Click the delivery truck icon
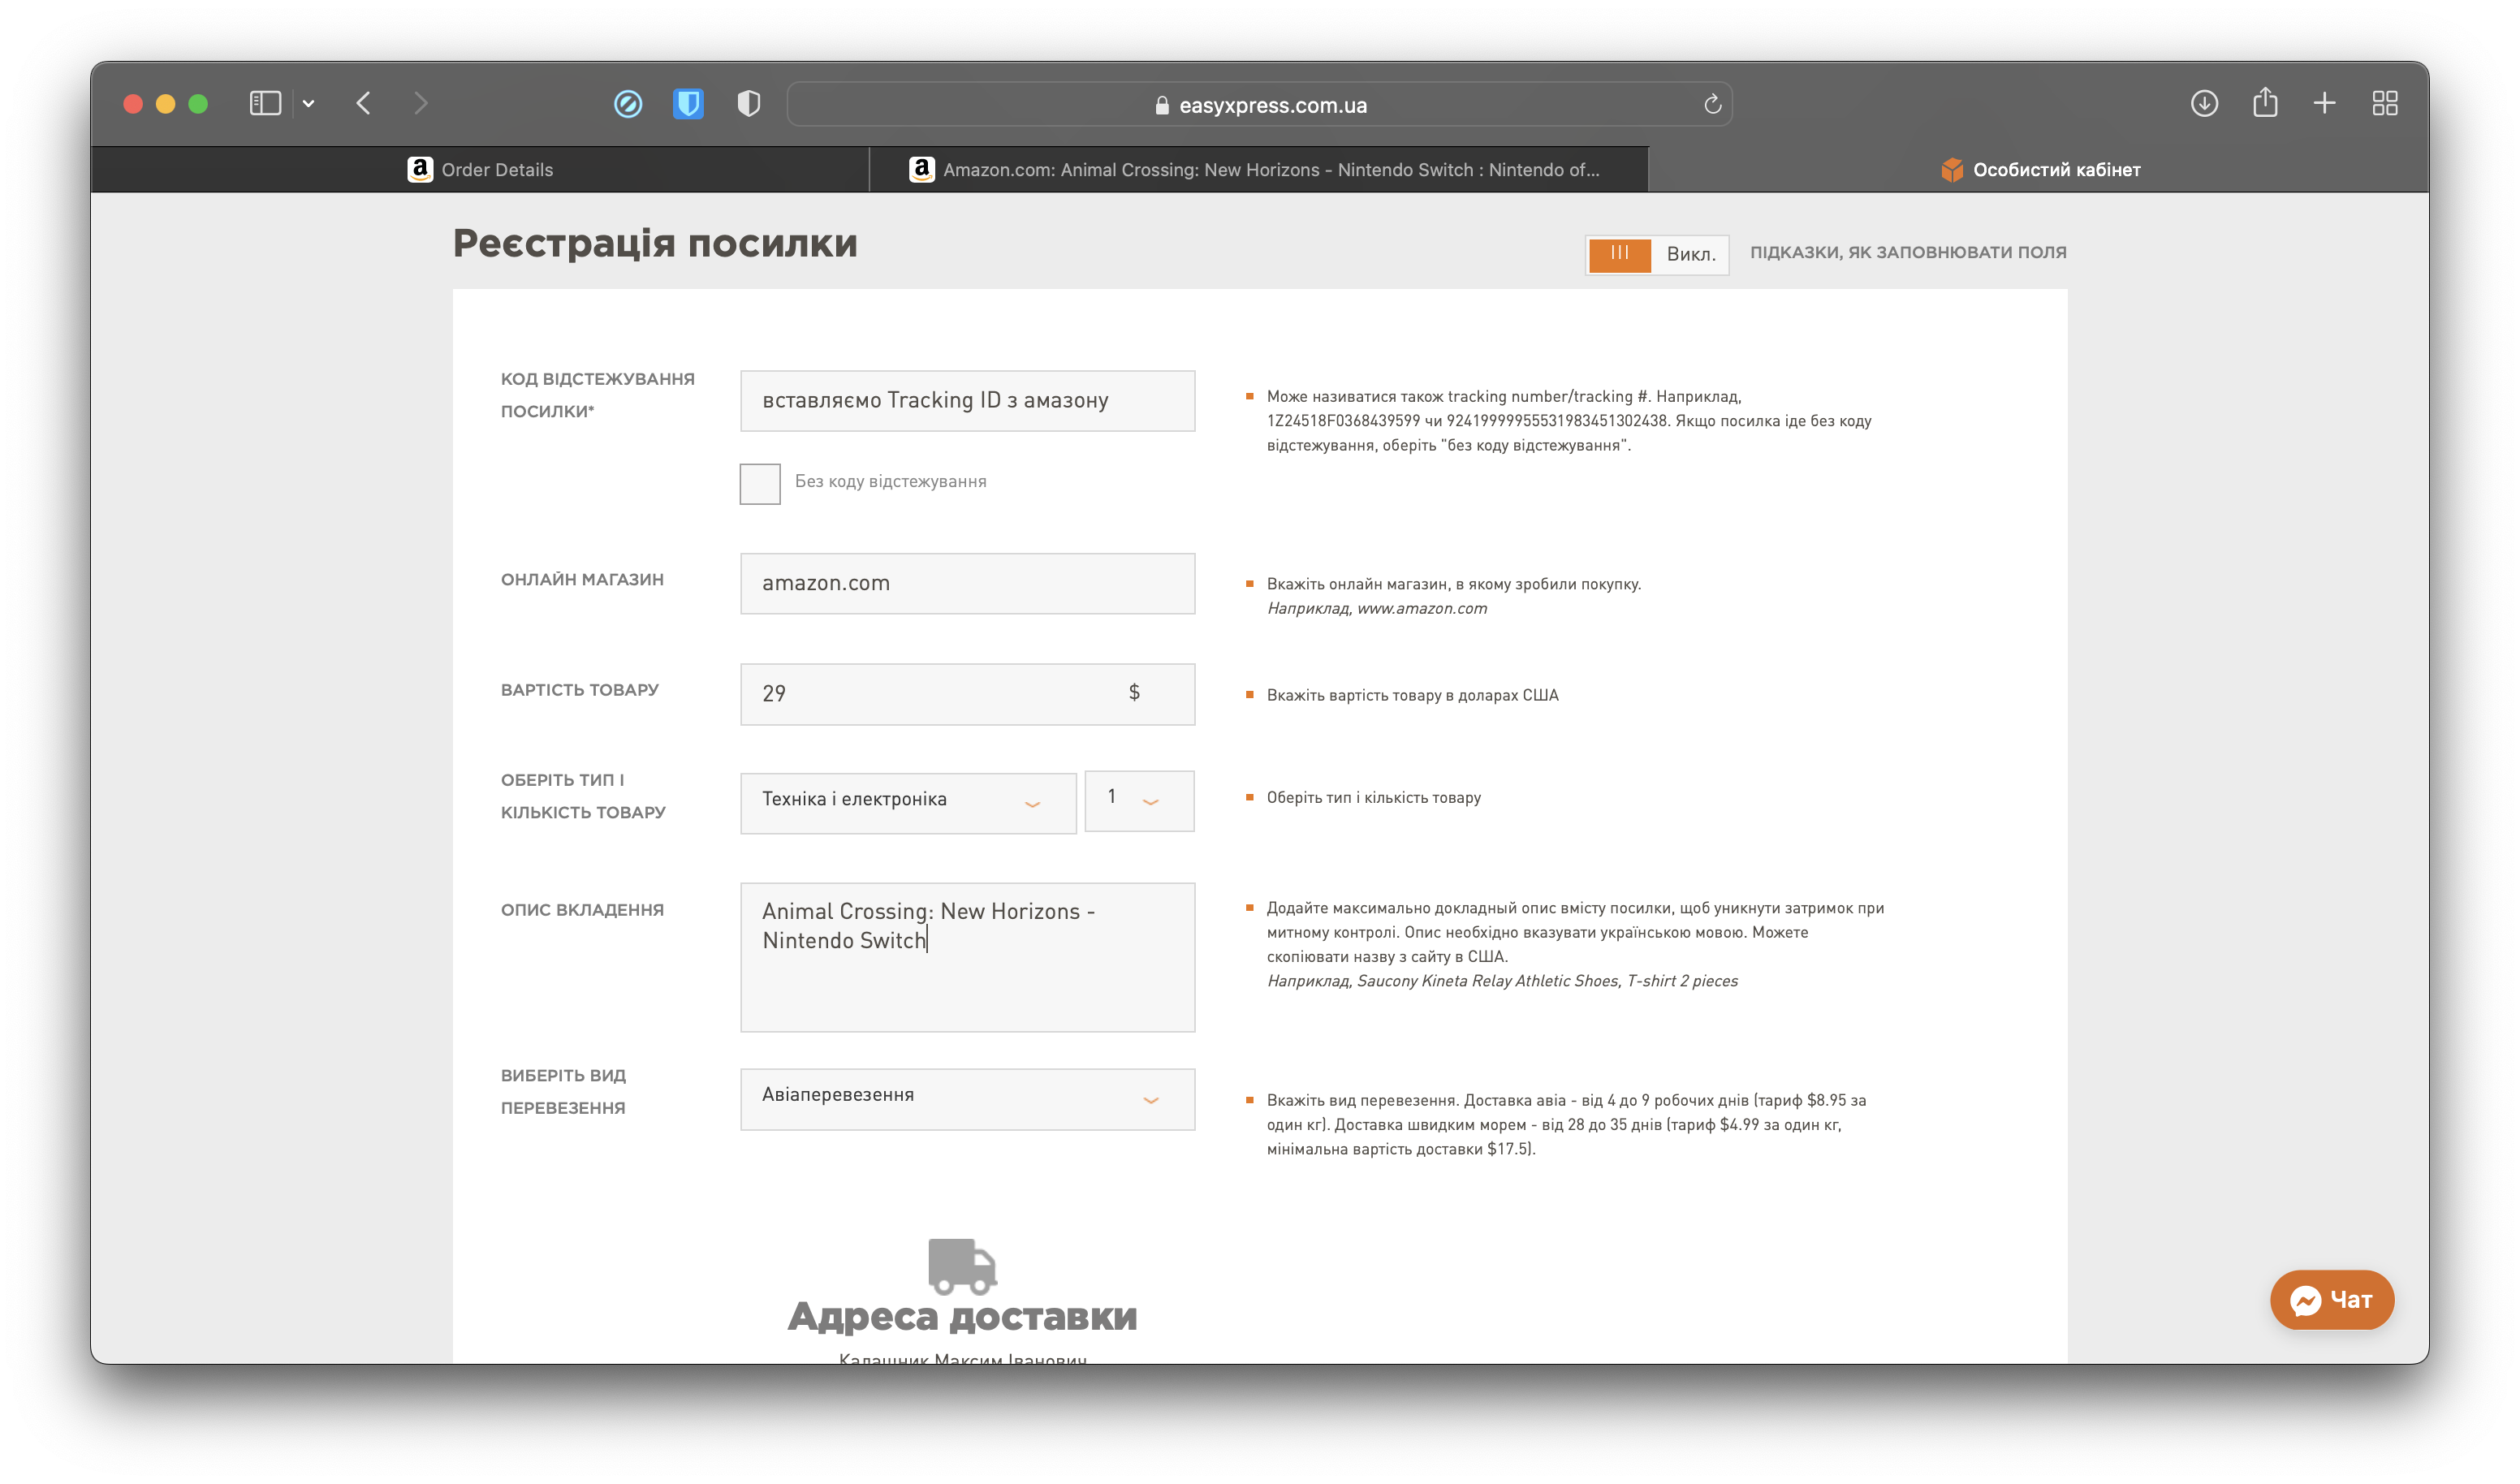The height and width of the screenshot is (1484, 2520). [x=962, y=1266]
